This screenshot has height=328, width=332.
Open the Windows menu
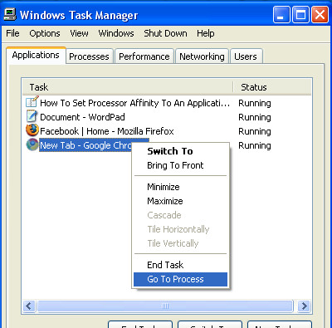[116, 33]
